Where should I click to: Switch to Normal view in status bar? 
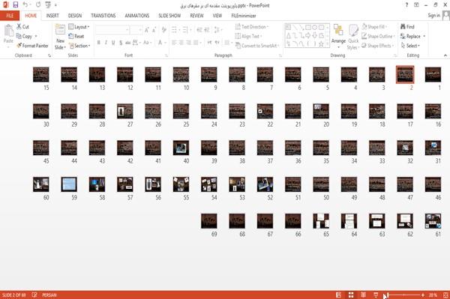(339, 295)
